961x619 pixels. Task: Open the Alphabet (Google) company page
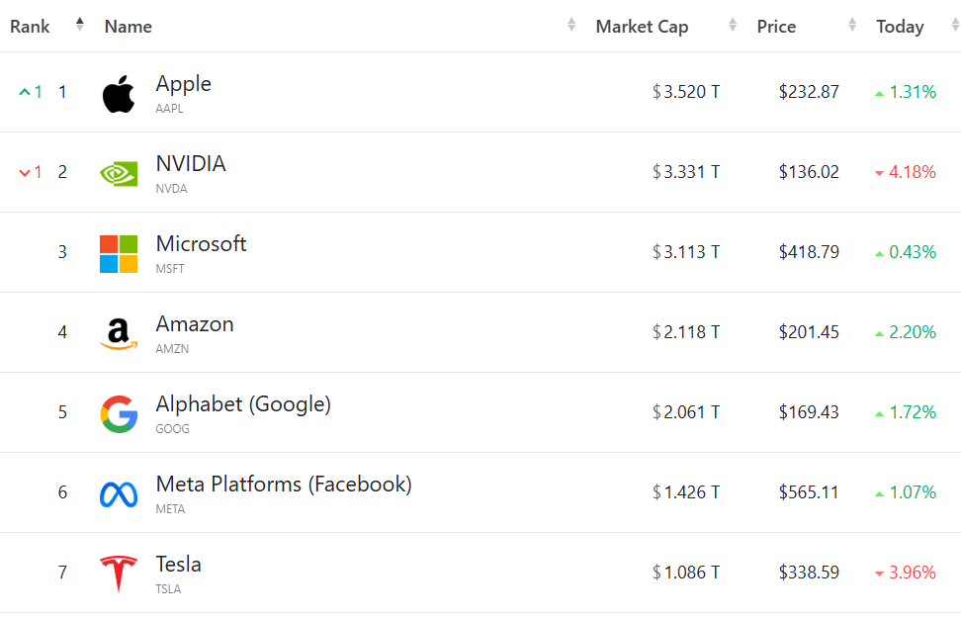(243, 404)
